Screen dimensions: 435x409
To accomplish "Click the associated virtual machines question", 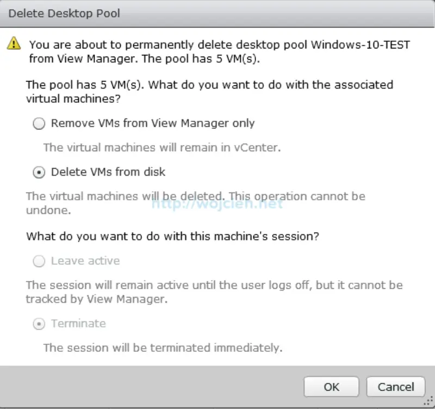I will (209, 91).
